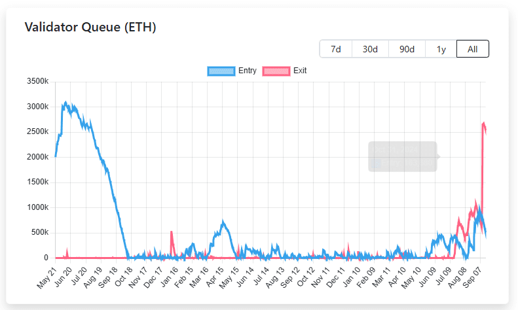Click the Exit spike near Jan 16
This screenshot has height=310, width=518.
pos(172,232)
